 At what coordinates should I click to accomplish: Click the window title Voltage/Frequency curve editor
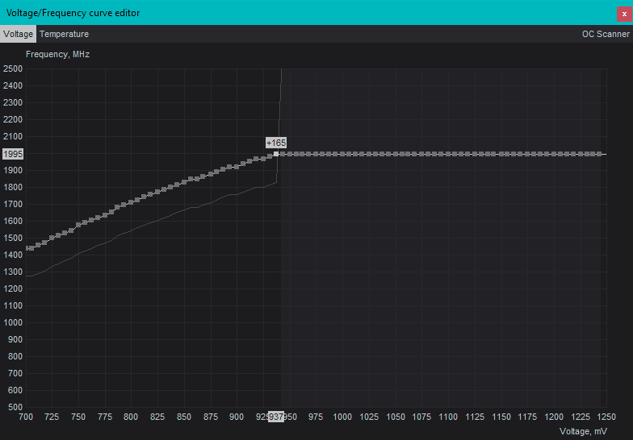click(73, 13)
